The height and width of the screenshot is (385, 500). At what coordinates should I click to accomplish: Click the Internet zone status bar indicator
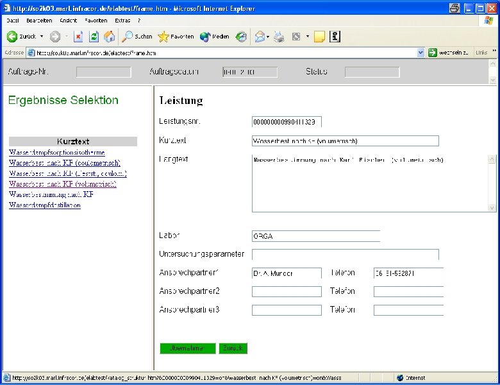point(412,378)
